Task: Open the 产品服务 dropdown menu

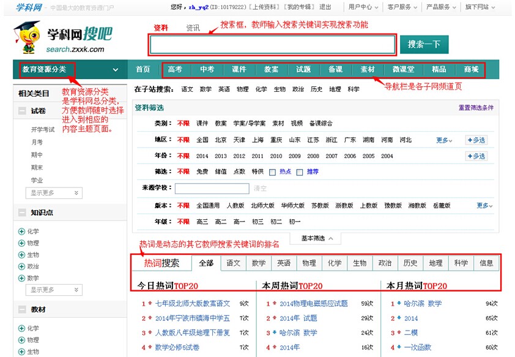Action: coord(441,7)
